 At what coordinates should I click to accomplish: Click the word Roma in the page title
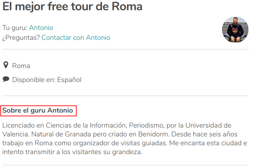[127, 6]
